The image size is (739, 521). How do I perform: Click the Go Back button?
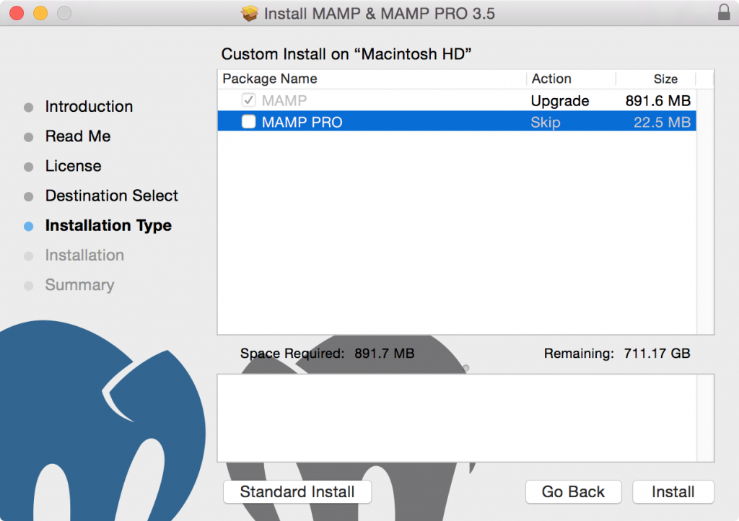pos(573,492)
